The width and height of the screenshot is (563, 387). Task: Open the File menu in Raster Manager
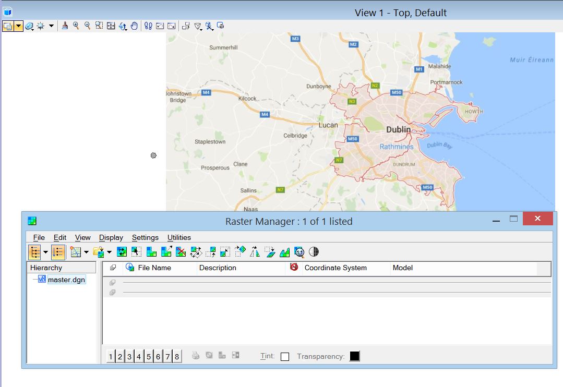(39, 238)
